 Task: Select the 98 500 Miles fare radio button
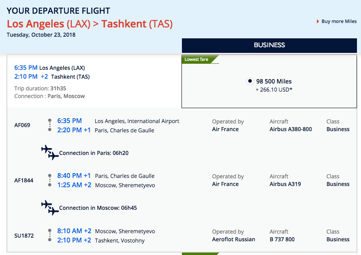(x=250, y=81)
